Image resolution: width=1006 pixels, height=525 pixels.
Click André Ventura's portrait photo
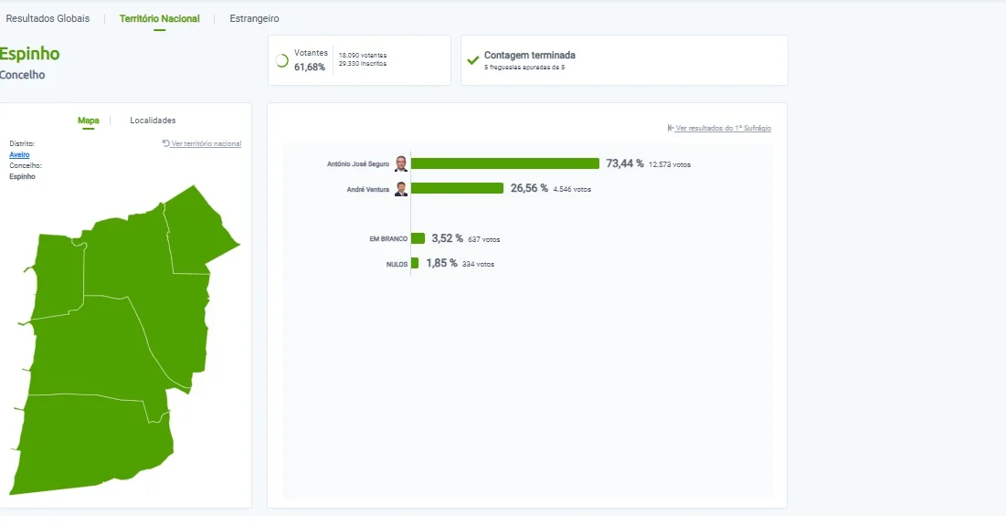tap(401, 188)
